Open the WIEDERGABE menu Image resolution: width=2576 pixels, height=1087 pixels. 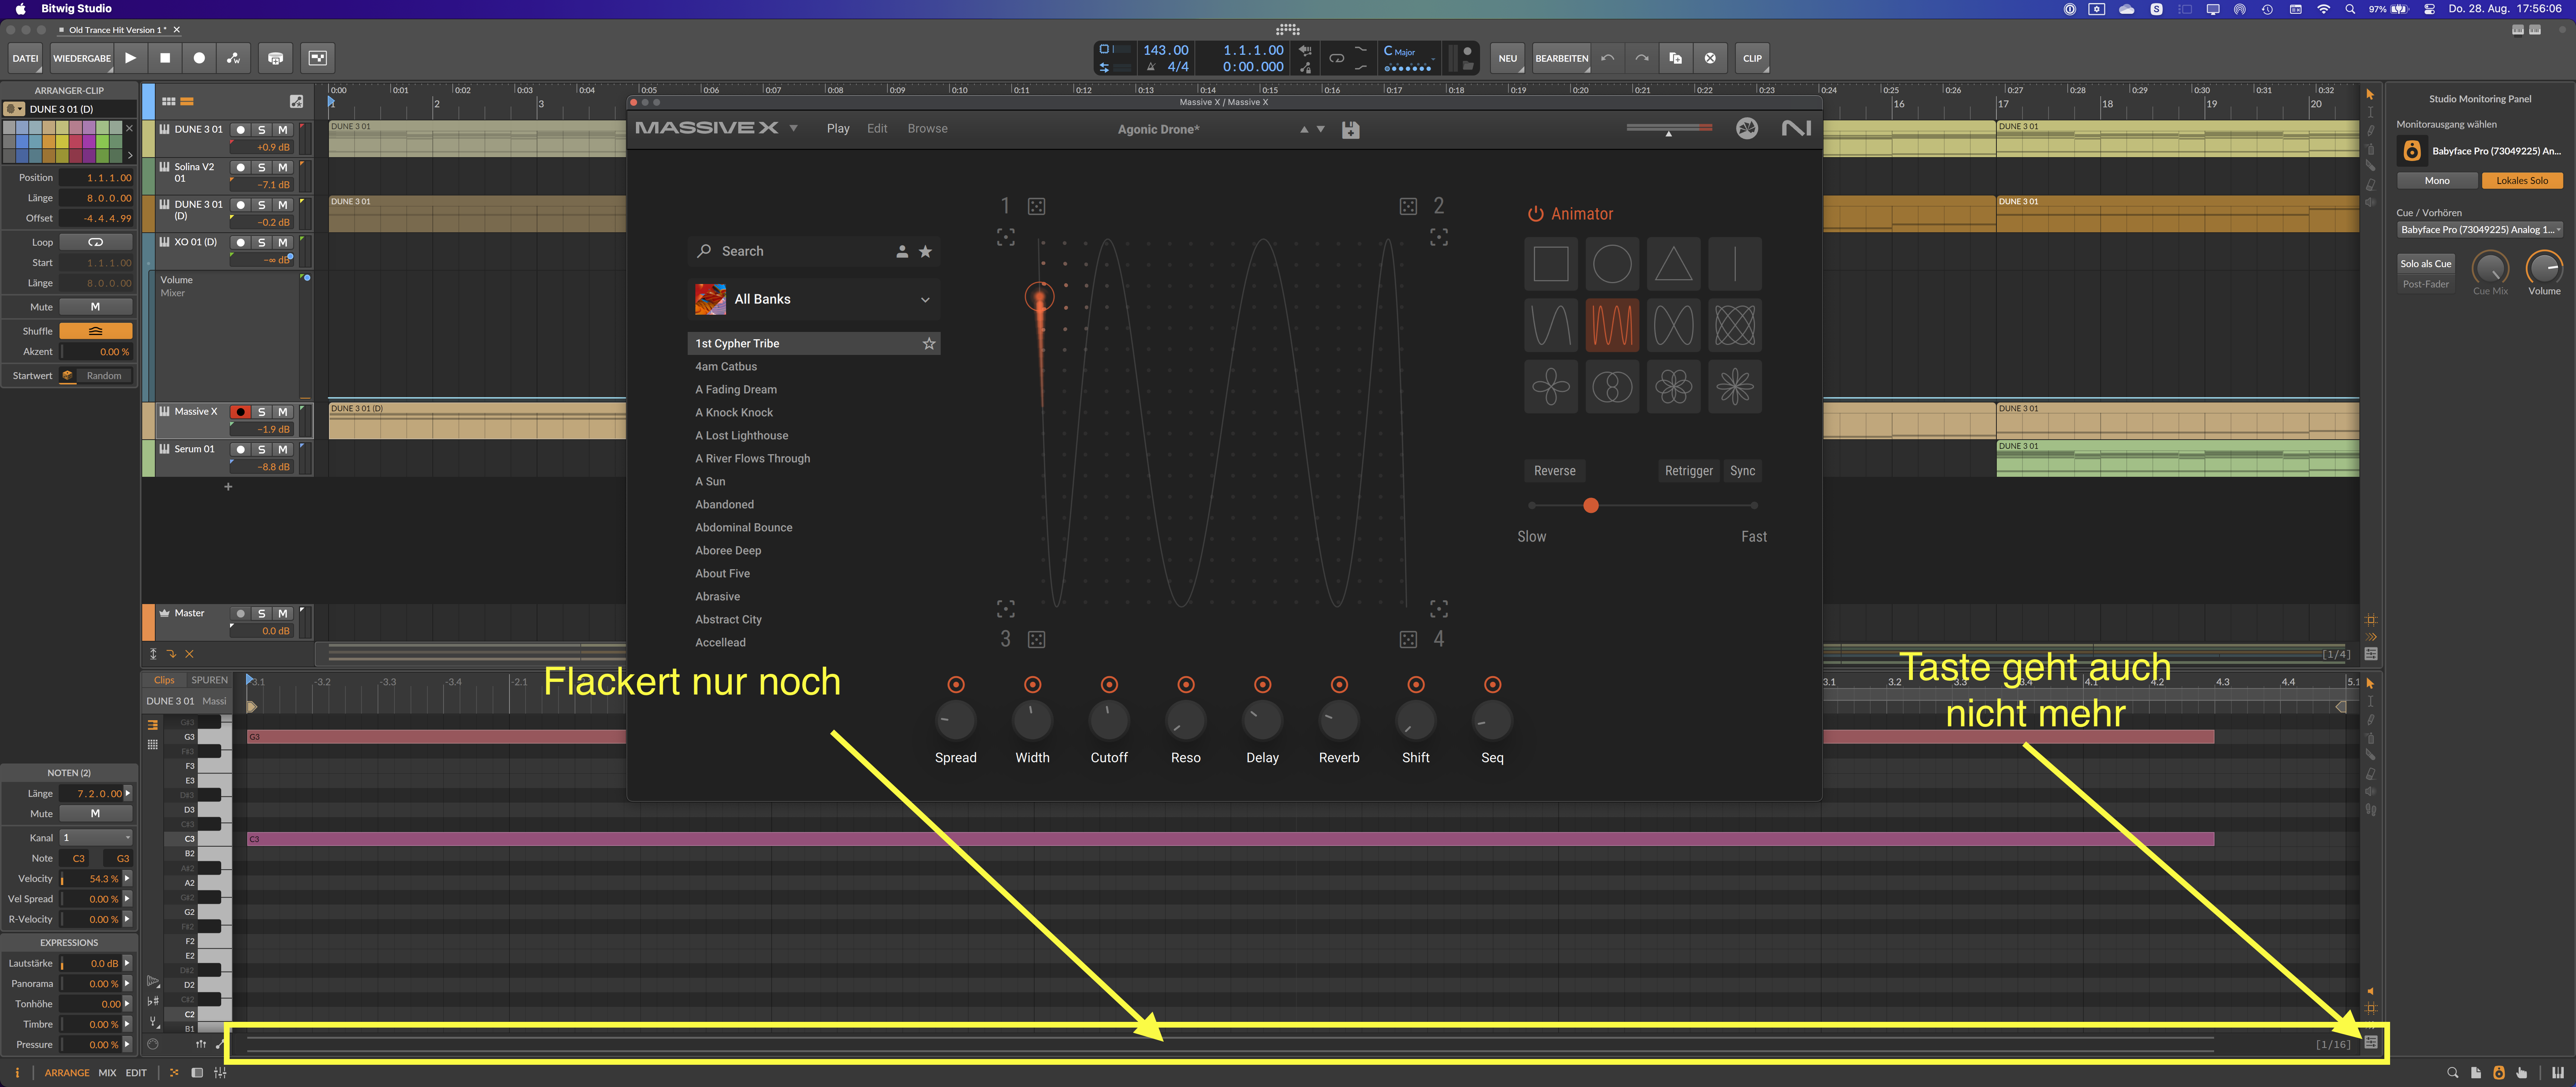pyautogui.click(x=82, y=58)
